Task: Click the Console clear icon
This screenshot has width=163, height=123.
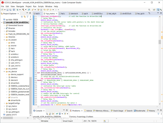Action: tap(47, 114)
